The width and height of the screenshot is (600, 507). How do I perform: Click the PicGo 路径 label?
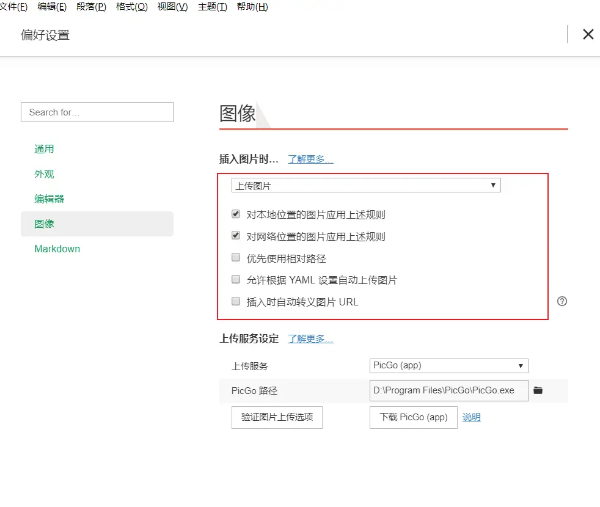point(254,391)
